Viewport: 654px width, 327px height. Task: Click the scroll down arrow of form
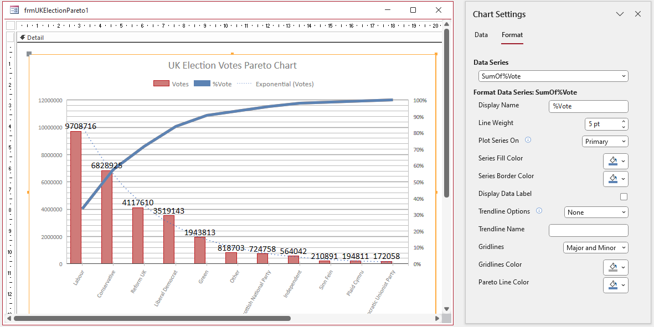[446, 309]
